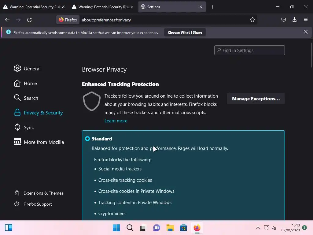Select the Standard tracking protection radio button
This screenshot has height=235, width=313.
(87, 139)
